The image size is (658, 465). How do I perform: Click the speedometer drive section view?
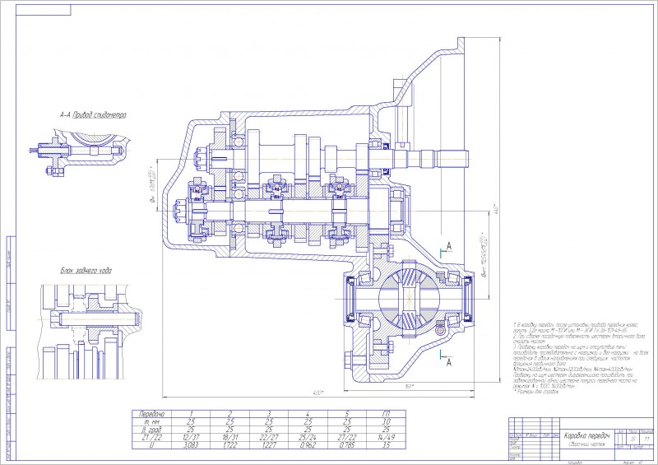coord(80,153)
